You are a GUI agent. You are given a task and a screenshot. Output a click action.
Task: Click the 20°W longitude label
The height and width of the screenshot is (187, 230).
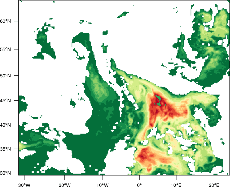[64, 185]
